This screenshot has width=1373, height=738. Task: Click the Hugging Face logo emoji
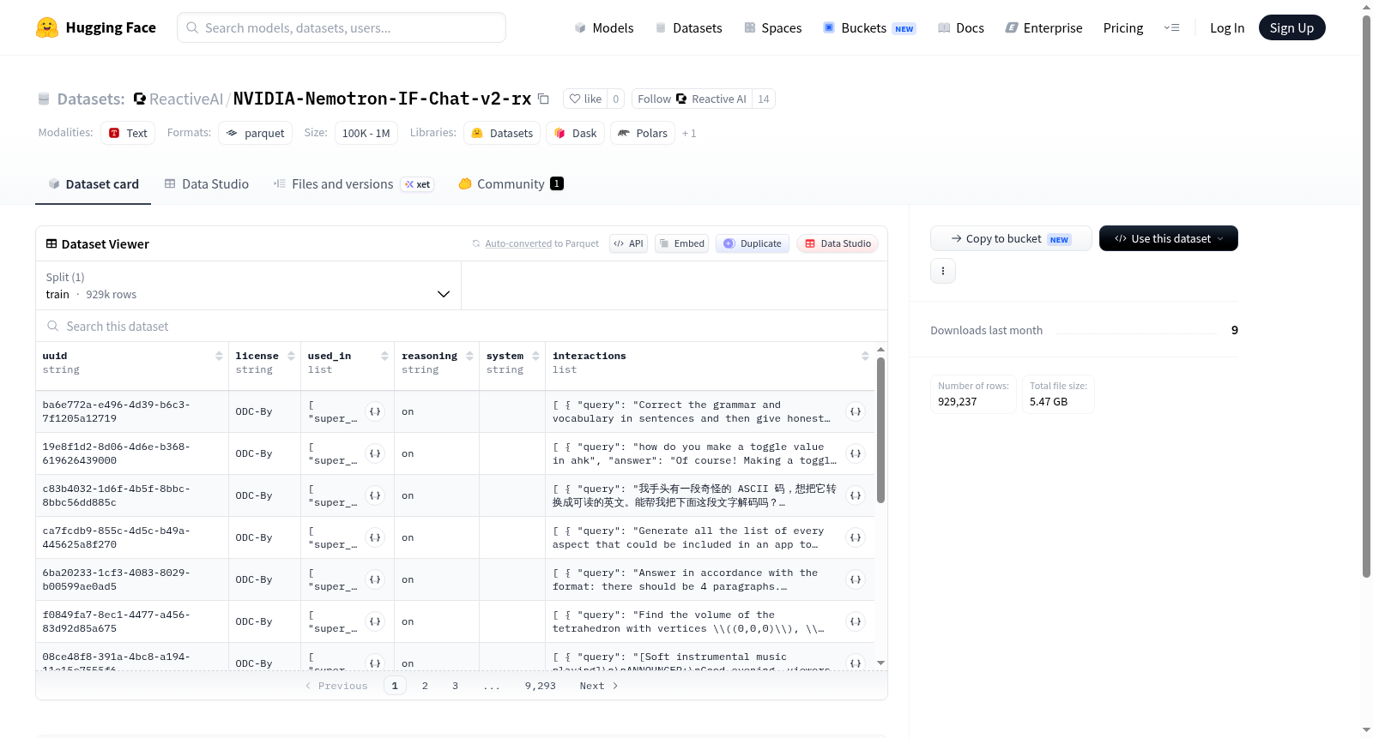point(47,27)
